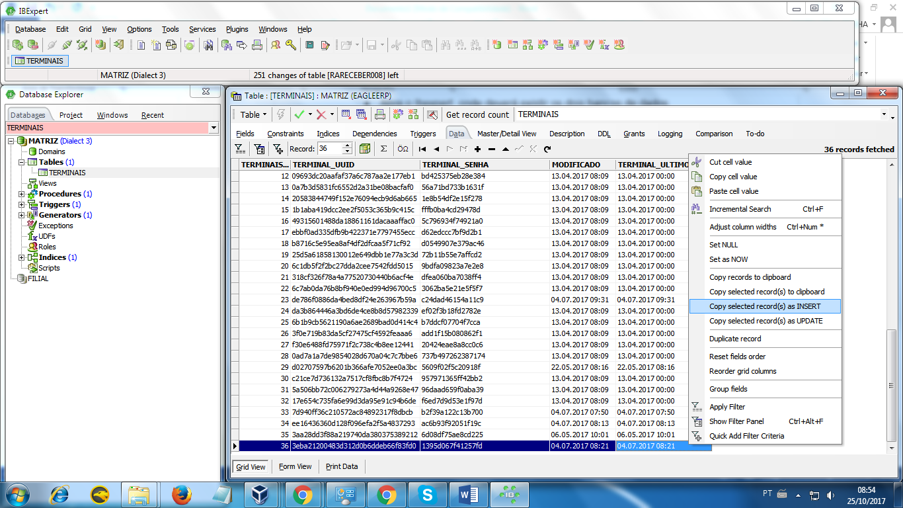This screenshot has width=903, height=508.
Task: Select the Domains node in the tree
Action: pyautogui.click(x=52, y=151)
